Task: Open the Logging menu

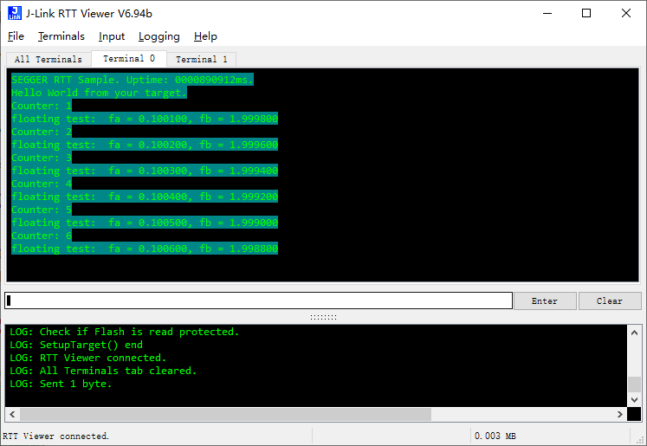Action: pos(159,36)
